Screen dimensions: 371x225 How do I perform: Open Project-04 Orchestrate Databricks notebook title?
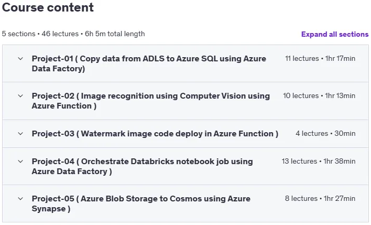tap(142, 166)
